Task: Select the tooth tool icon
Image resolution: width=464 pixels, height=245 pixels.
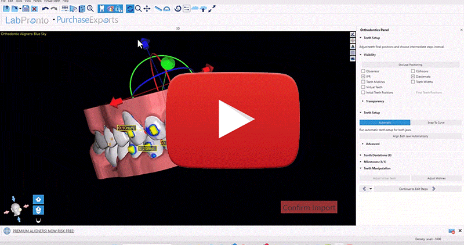Action: pos(102,9)
